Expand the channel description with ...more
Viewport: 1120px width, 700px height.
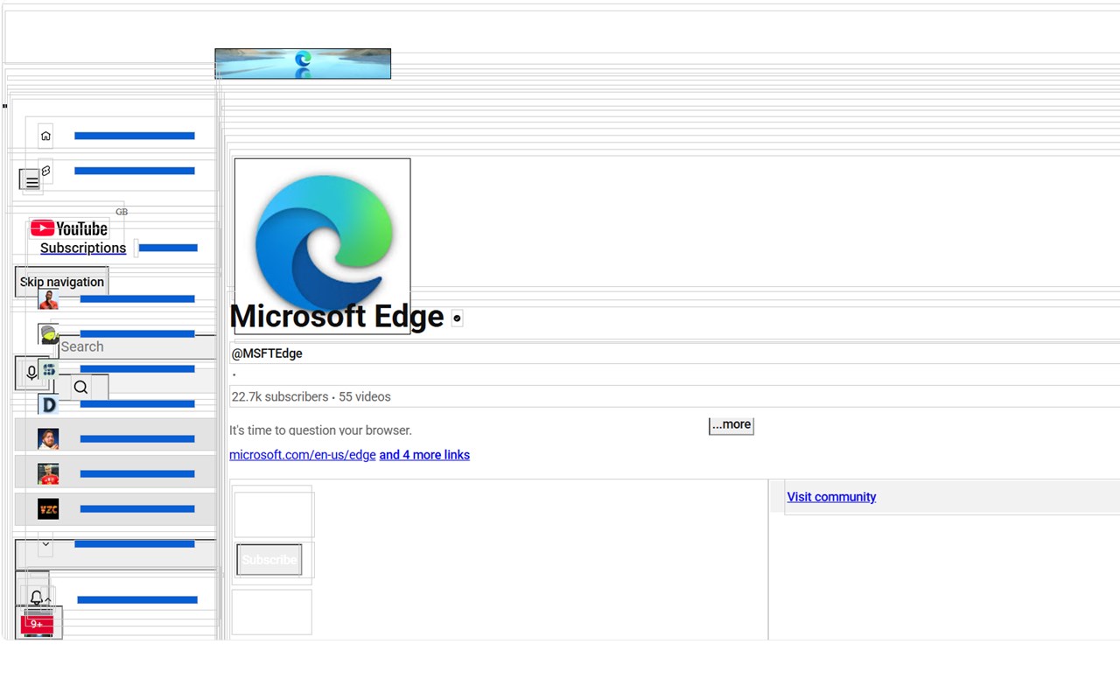coord(731,425)
